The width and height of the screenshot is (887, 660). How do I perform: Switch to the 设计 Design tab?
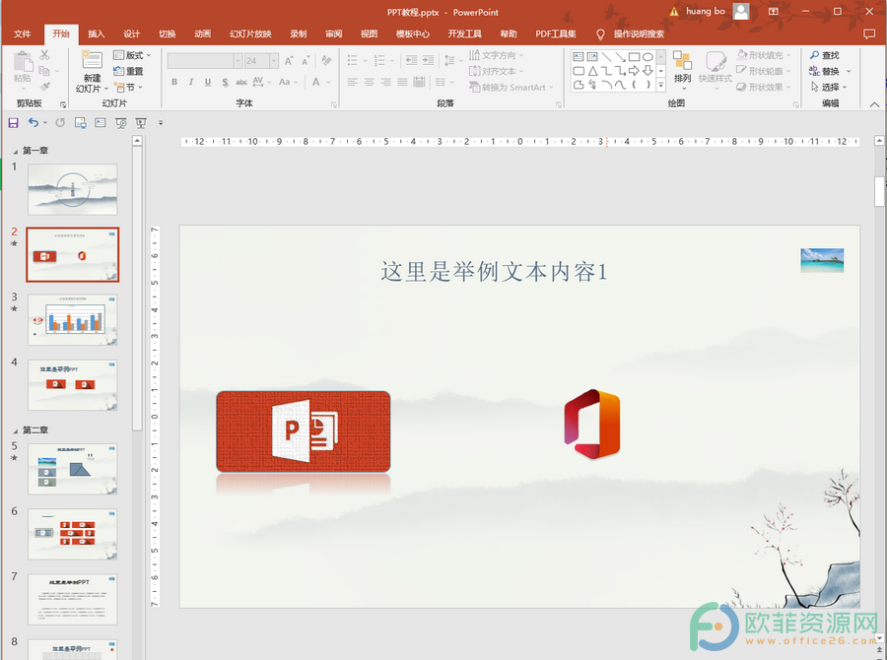132,33
